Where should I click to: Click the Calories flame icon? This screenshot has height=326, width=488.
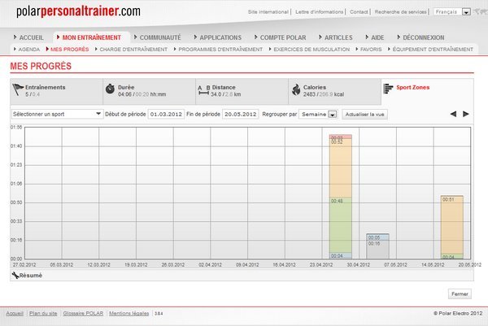click(x=296, y=89)
